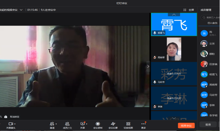Click 顾盼's avatar icon
This screenshot has width=220, height=131.
pos(204,54)
